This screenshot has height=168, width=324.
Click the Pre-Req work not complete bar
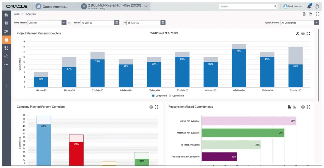click(x=219, y=157)
